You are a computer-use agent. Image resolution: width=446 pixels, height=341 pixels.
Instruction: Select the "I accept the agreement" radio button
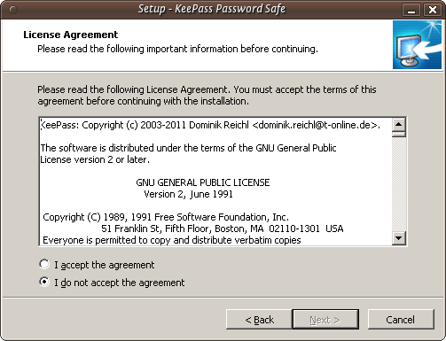point(44,264)
